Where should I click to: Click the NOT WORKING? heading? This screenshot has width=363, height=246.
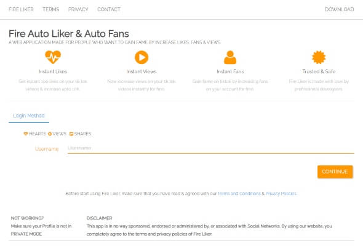(x=27, y=218)
